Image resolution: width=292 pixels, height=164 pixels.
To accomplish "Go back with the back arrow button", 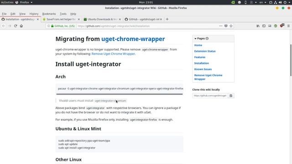I will click(4, 26).
